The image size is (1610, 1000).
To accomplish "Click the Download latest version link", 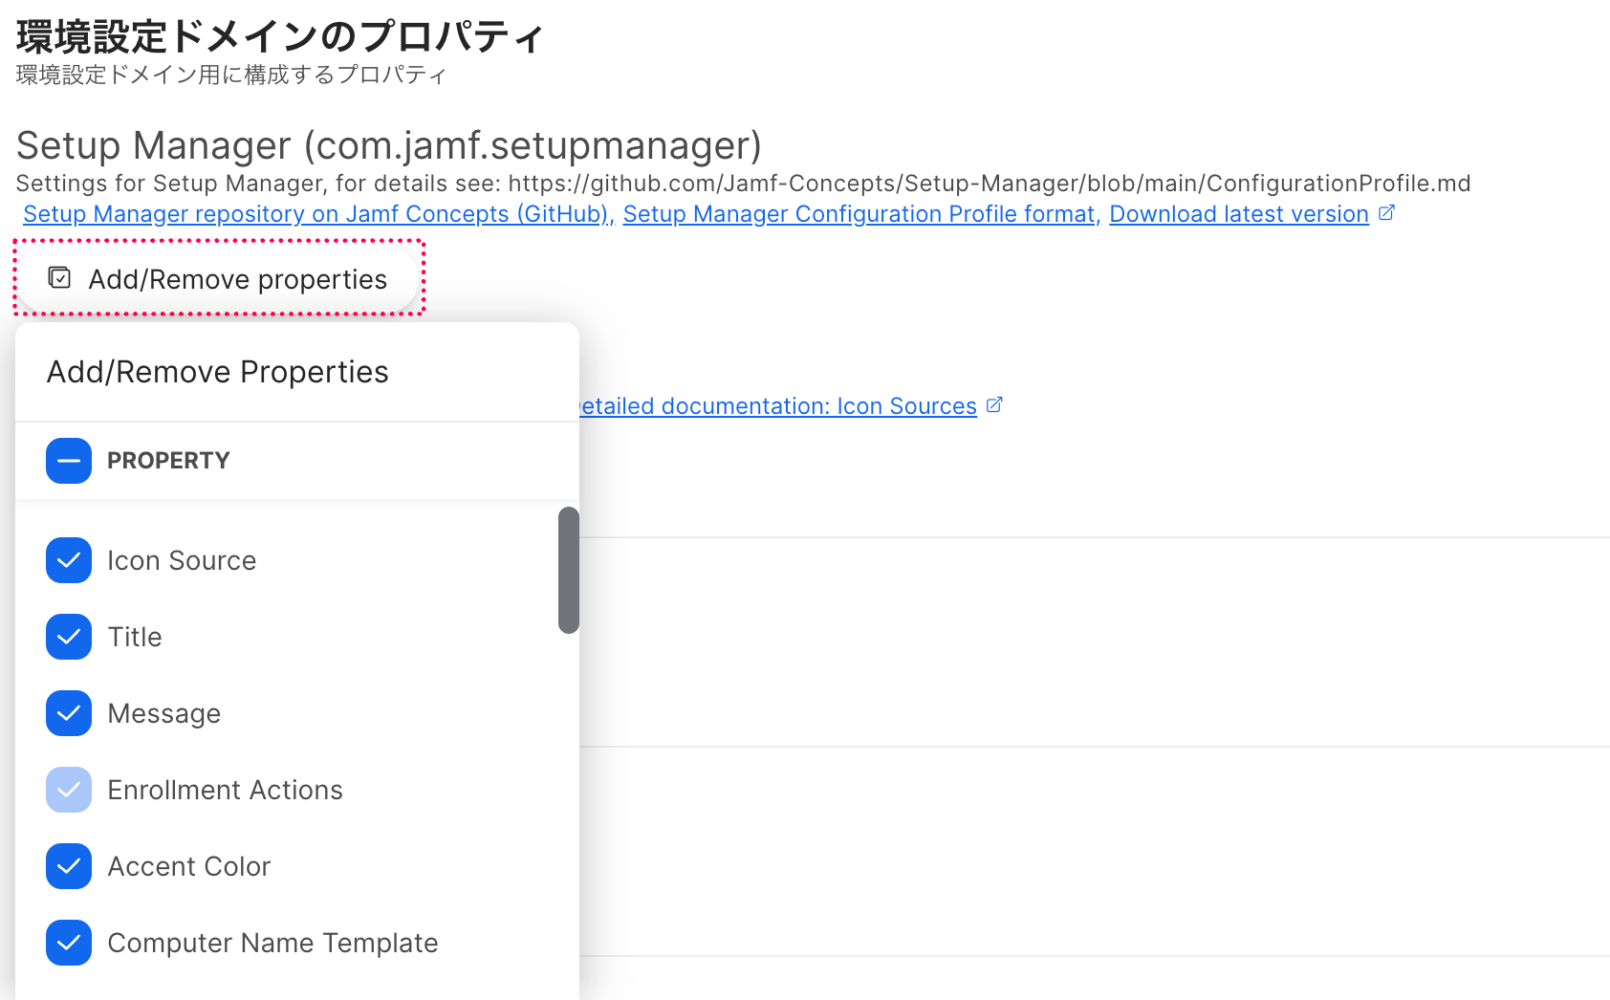I will (1238, 214).
